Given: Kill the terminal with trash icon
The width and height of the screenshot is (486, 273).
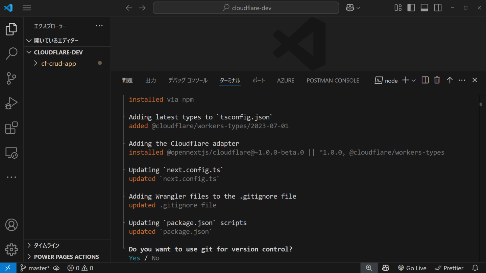Looking at the screenshot, I should [x=437, y=80].
